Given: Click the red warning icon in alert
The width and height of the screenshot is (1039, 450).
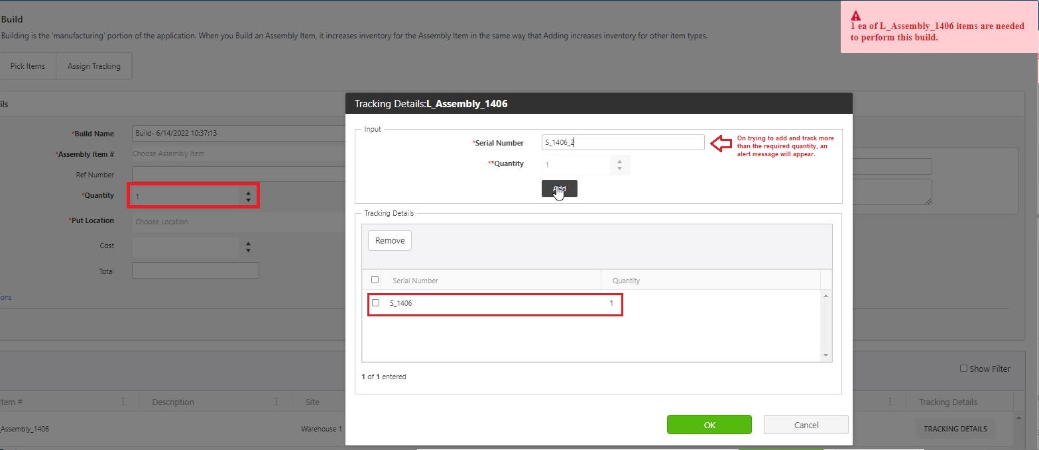Looking at the screenshot, I should pos(856,16).
